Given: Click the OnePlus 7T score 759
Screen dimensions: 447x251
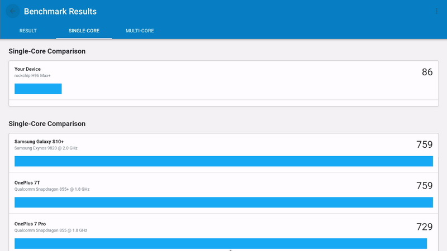Looking at the screenshot, I should click(x=424, y=186).
